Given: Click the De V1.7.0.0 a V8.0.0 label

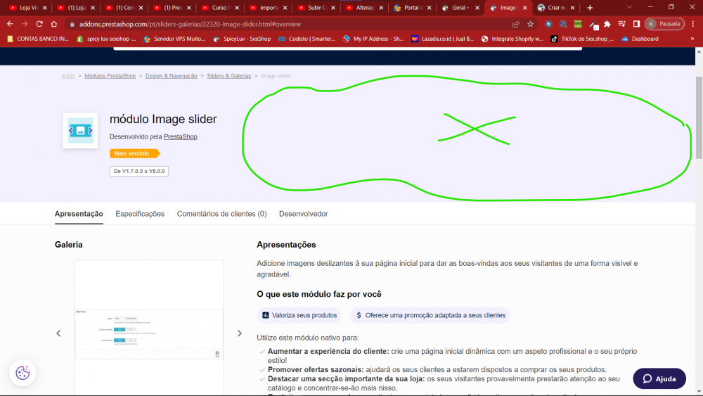Looking at the screenshot, I should click(139, 171).
